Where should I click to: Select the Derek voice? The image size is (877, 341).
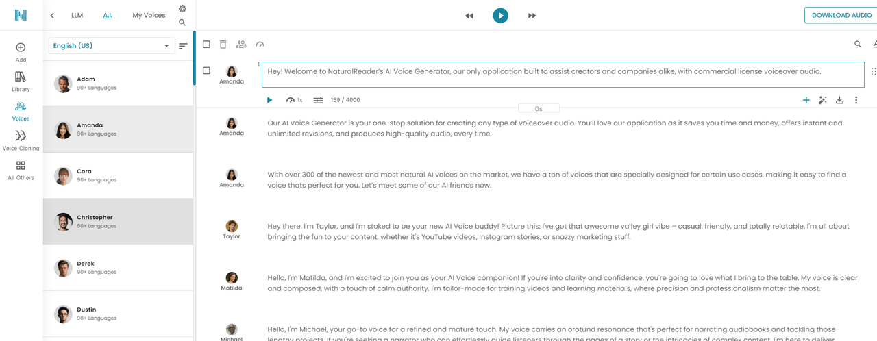point(118,267)
